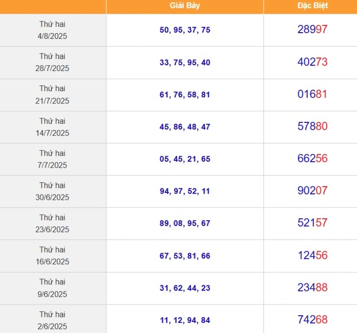Click the numbers 61, 76, 58, 81
This screenshot has width=357, height=333.
click(185, 95)
